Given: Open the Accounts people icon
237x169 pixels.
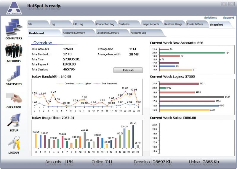Looking at the screenshot, I should (14, 51).
